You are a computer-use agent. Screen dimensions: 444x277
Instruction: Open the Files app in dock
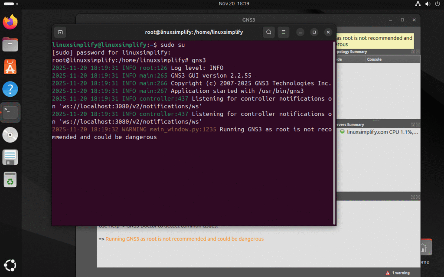10,44
